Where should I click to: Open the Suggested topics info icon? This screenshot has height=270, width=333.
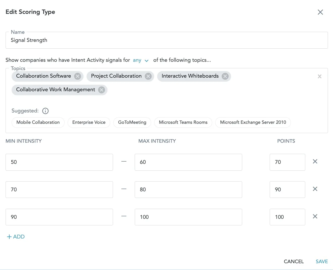click(45, 111)
